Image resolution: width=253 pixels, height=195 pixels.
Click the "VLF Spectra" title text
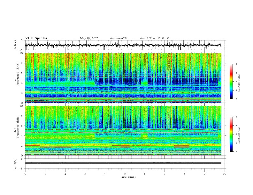point(36,38)
